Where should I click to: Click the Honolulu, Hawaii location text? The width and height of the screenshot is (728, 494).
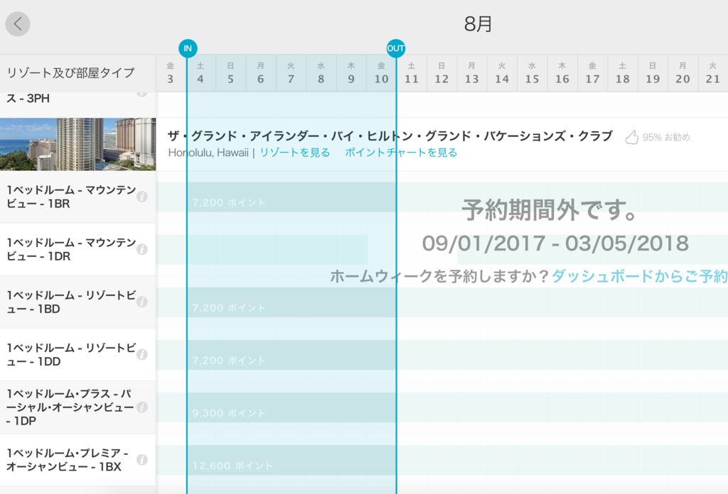pos(208,153)
